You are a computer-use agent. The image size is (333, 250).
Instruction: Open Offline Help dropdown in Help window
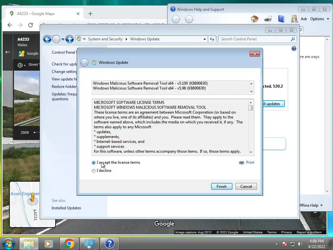311,205
